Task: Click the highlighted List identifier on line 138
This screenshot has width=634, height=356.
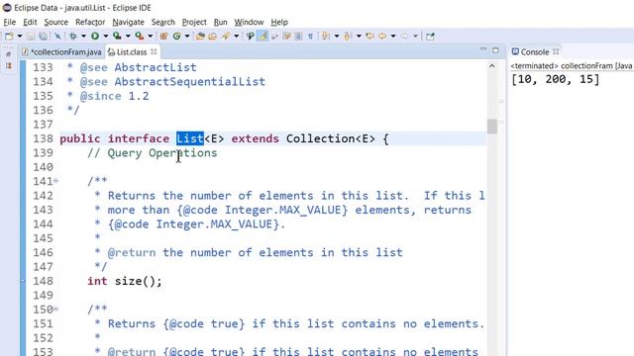Action: tap(189, 138)
